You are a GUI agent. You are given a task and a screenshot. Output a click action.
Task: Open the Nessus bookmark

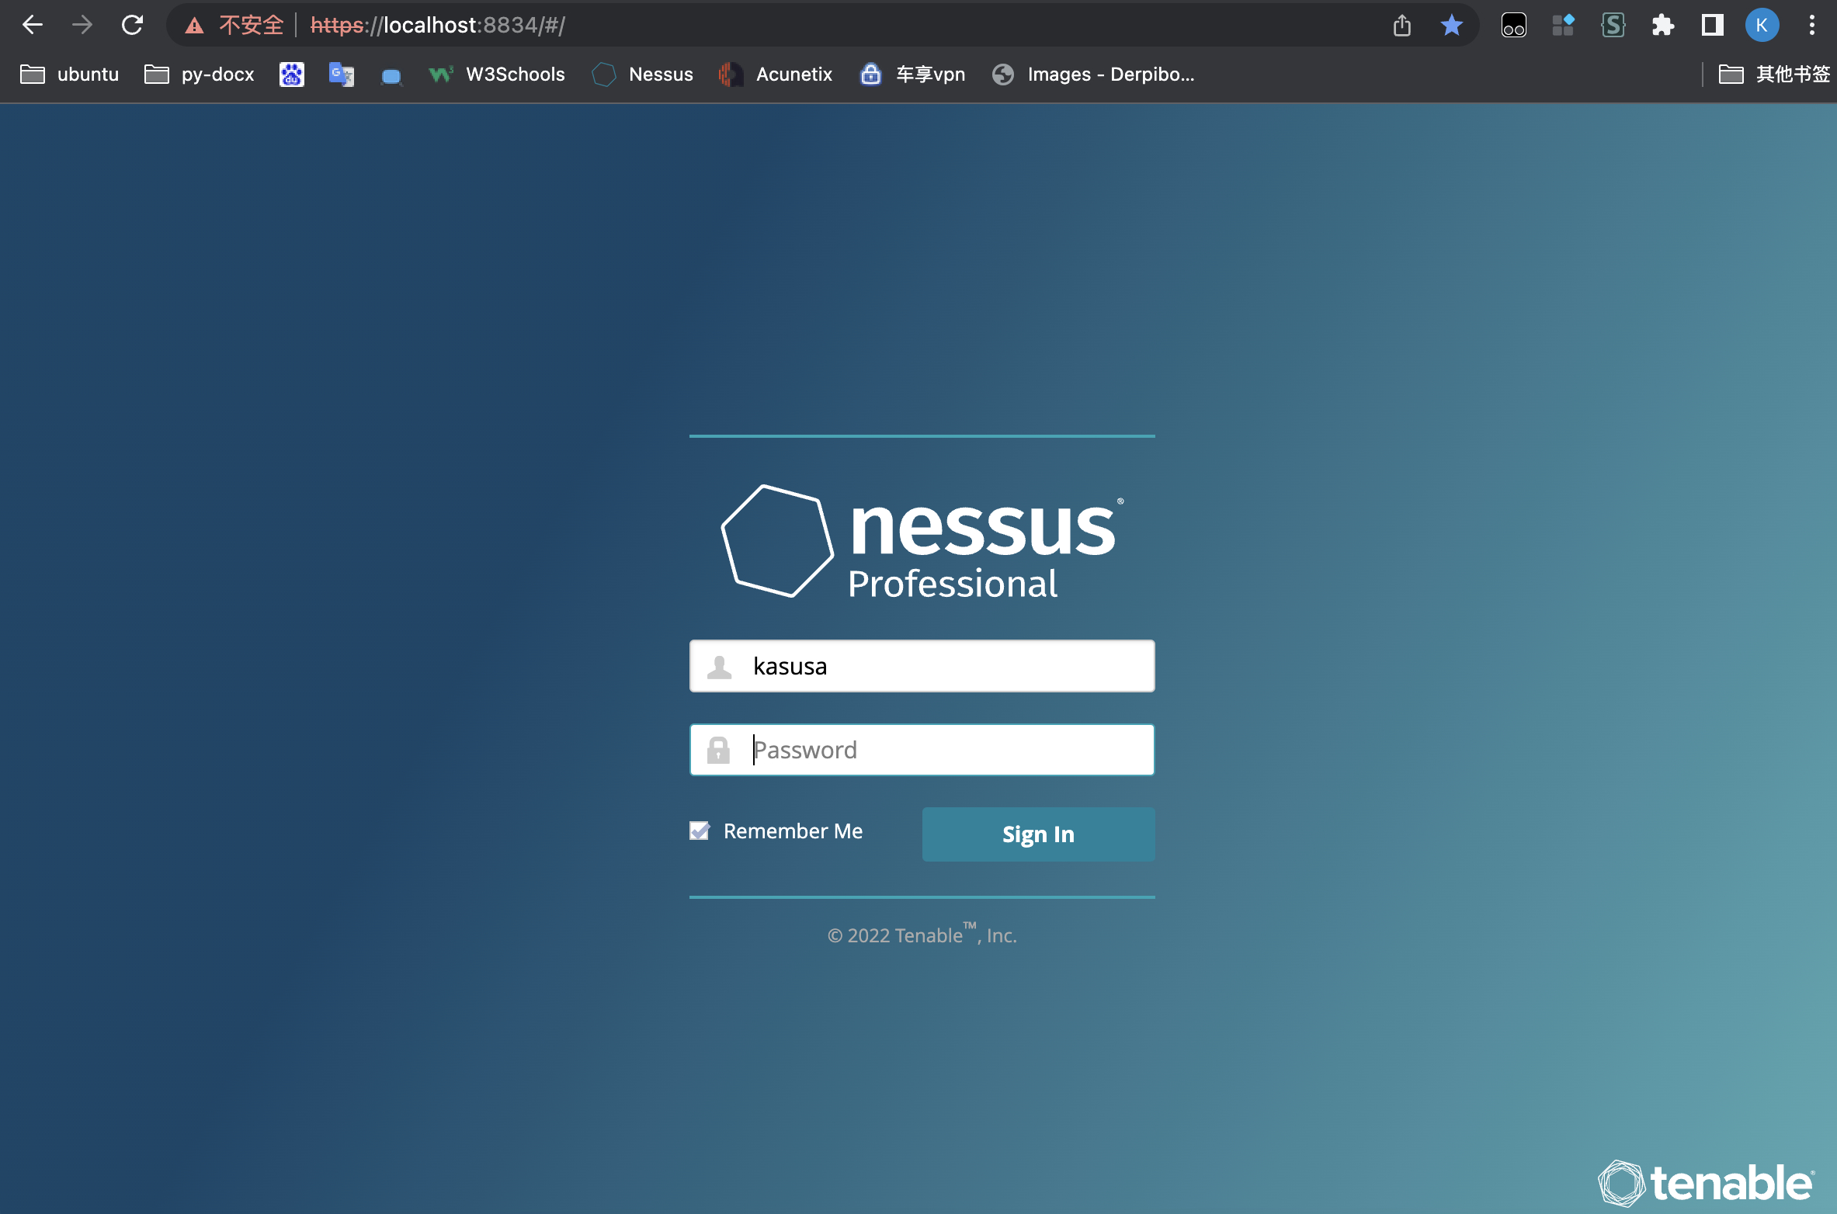tap(641, 74)
